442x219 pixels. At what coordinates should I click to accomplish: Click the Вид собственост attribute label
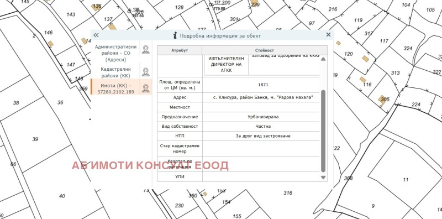pos(180,127)
